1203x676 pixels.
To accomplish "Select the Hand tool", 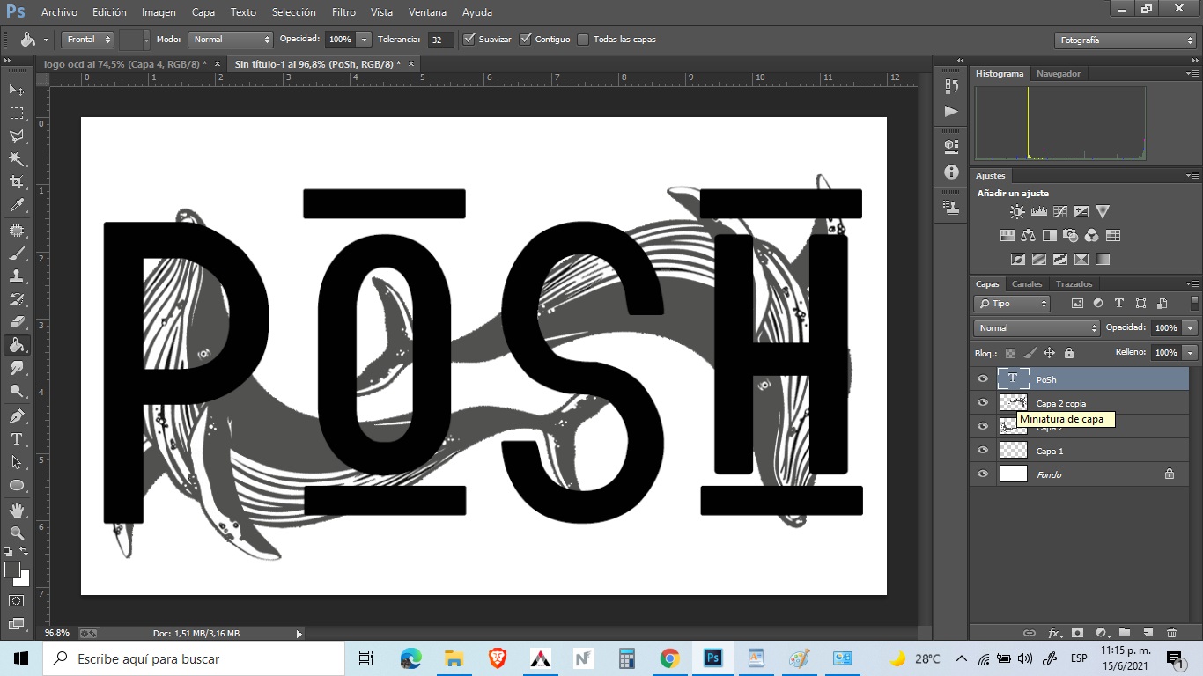I will (17, 510).
